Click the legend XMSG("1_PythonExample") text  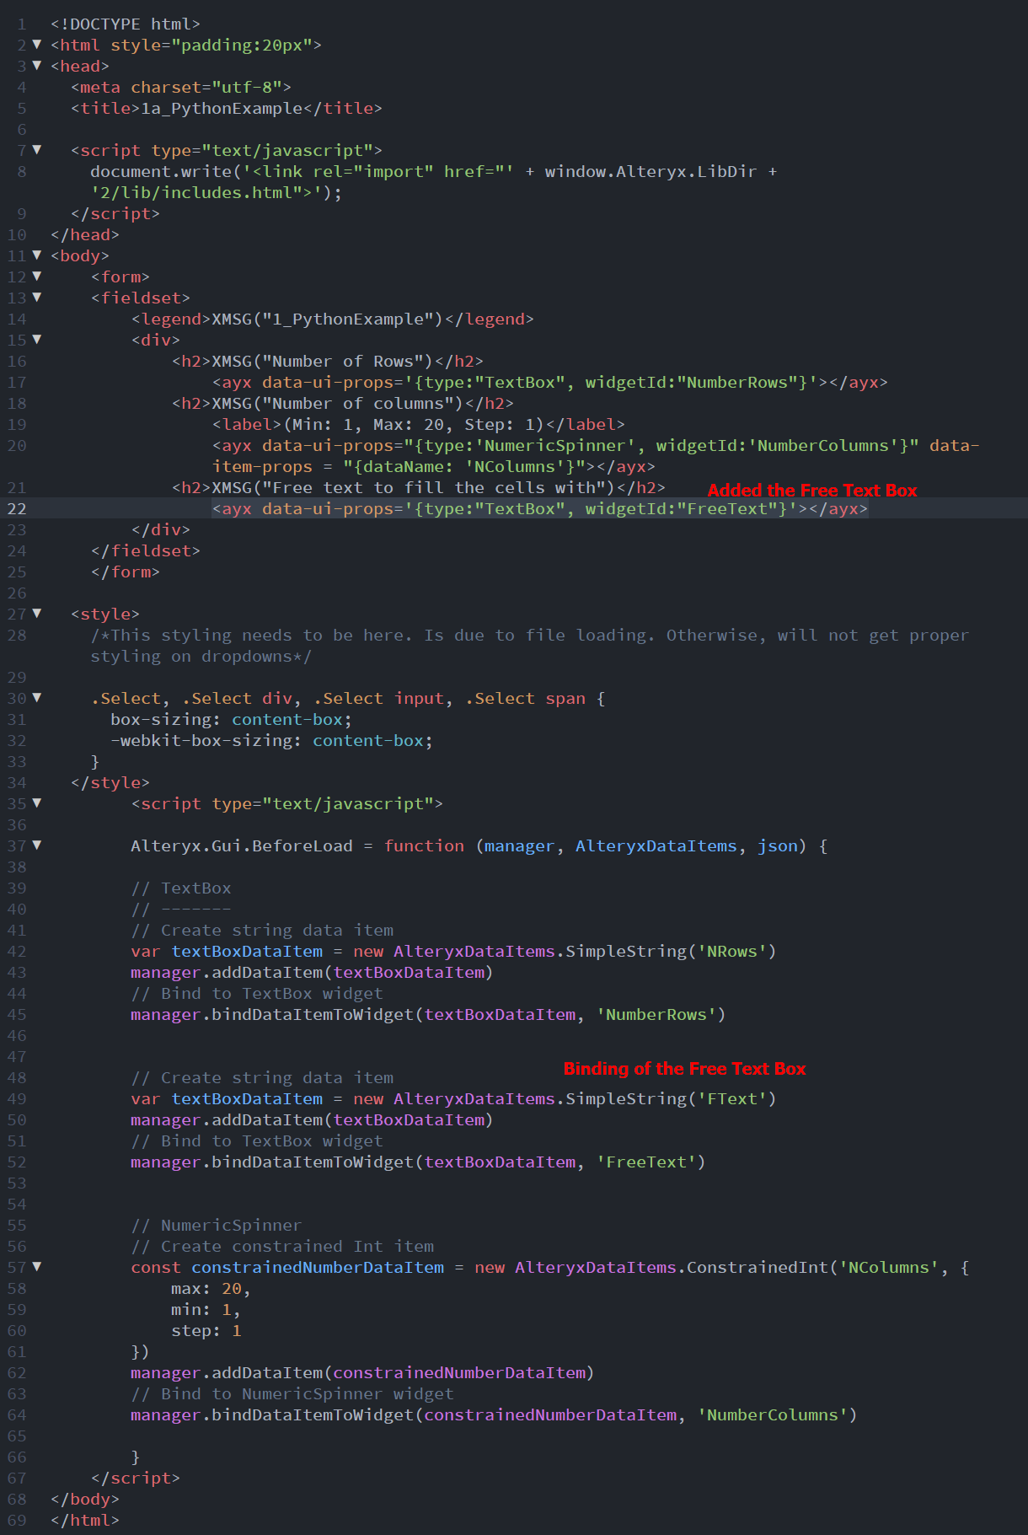328,319
